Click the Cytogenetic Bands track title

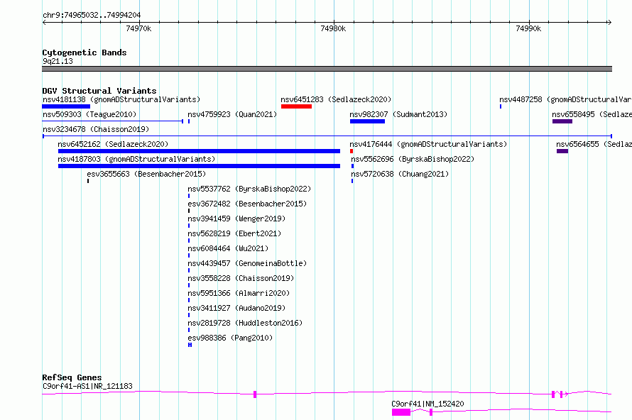[85, 52]
